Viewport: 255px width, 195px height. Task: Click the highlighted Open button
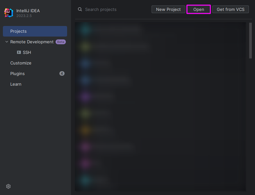(x=198, y=9)
